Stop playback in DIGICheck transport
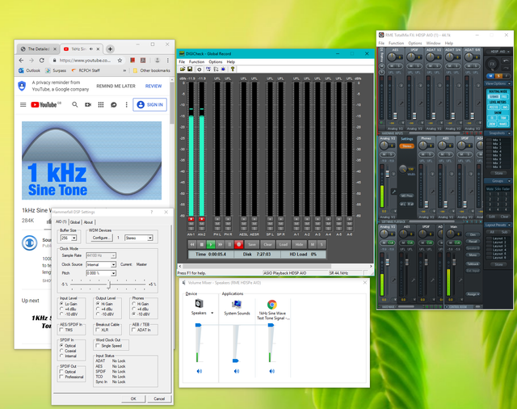This screenshot has width=517, height=409. pyautogui.click(x=201, y=244)
